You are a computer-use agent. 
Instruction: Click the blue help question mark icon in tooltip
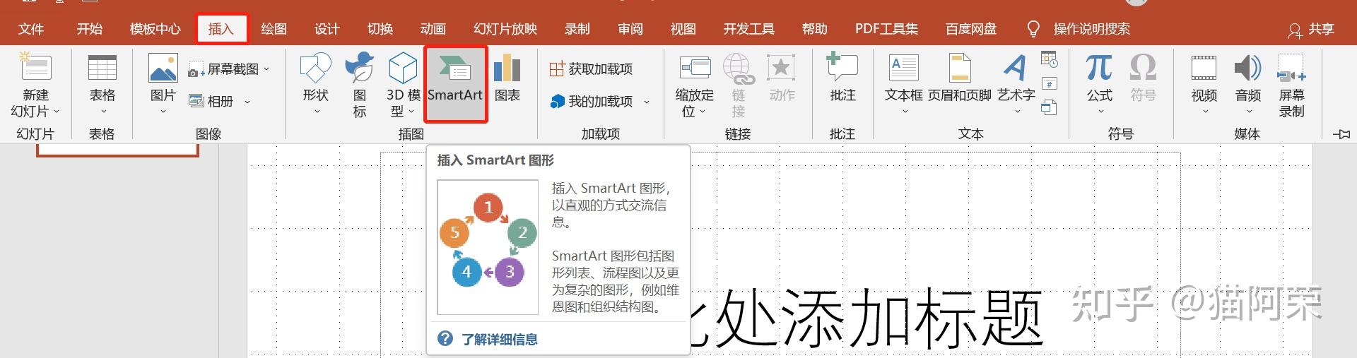445,339
